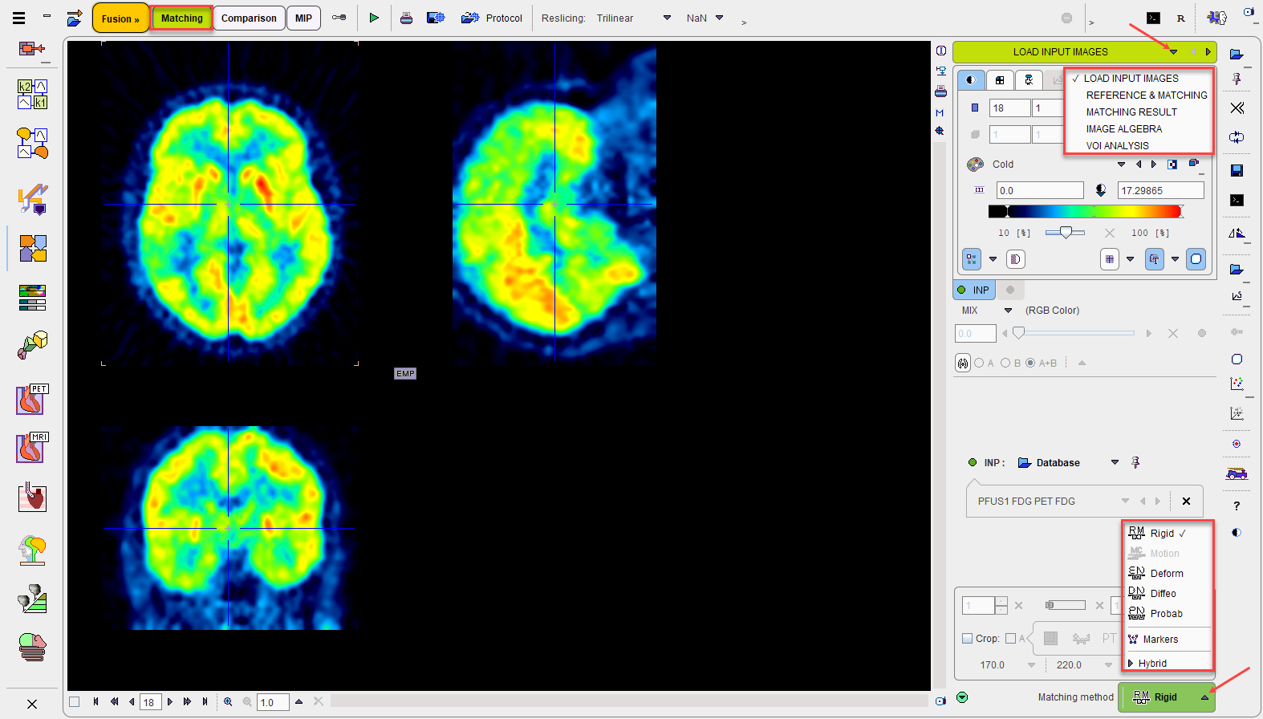Enable the Crop checkbox
Image resolution: width=1263 pixels, height=719 pixels.
(967, 639)
